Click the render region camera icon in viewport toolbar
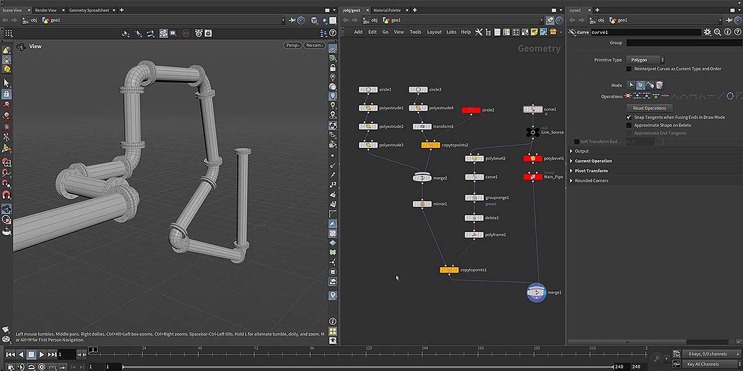Image resolution: width=743 pixels, height=371 pixels. pyautogui.click(x=163, y=33)
